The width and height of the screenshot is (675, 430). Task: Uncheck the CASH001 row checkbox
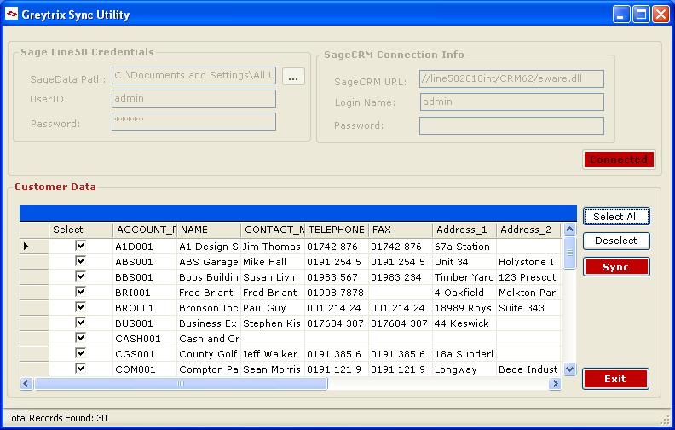tap(80, 338)
